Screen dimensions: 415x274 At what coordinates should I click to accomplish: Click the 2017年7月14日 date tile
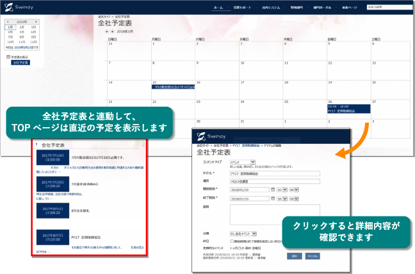53,158
